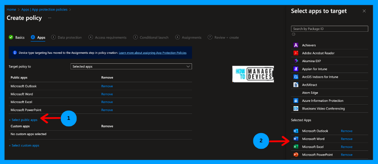378x164 pixels.
Task: Click the No custom apps selected text
Action: pyautogui.click(x=28, y=134)
